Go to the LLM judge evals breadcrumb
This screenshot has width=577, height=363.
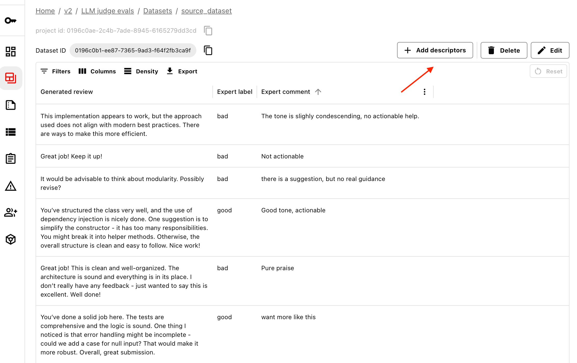tap(108, 11)
